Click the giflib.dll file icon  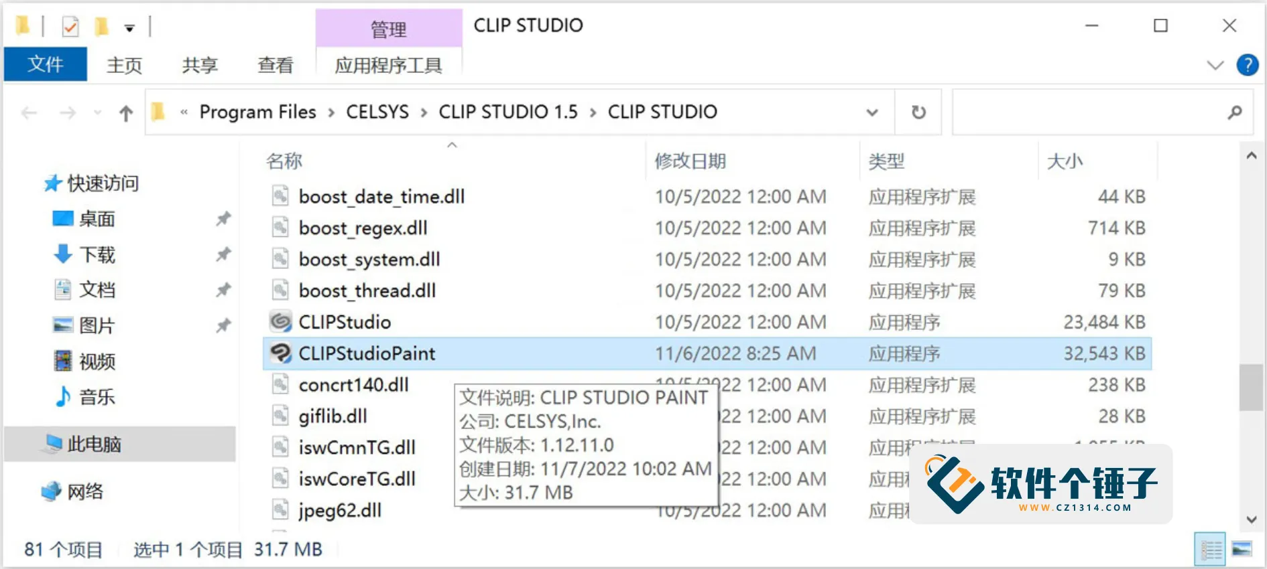280,416
